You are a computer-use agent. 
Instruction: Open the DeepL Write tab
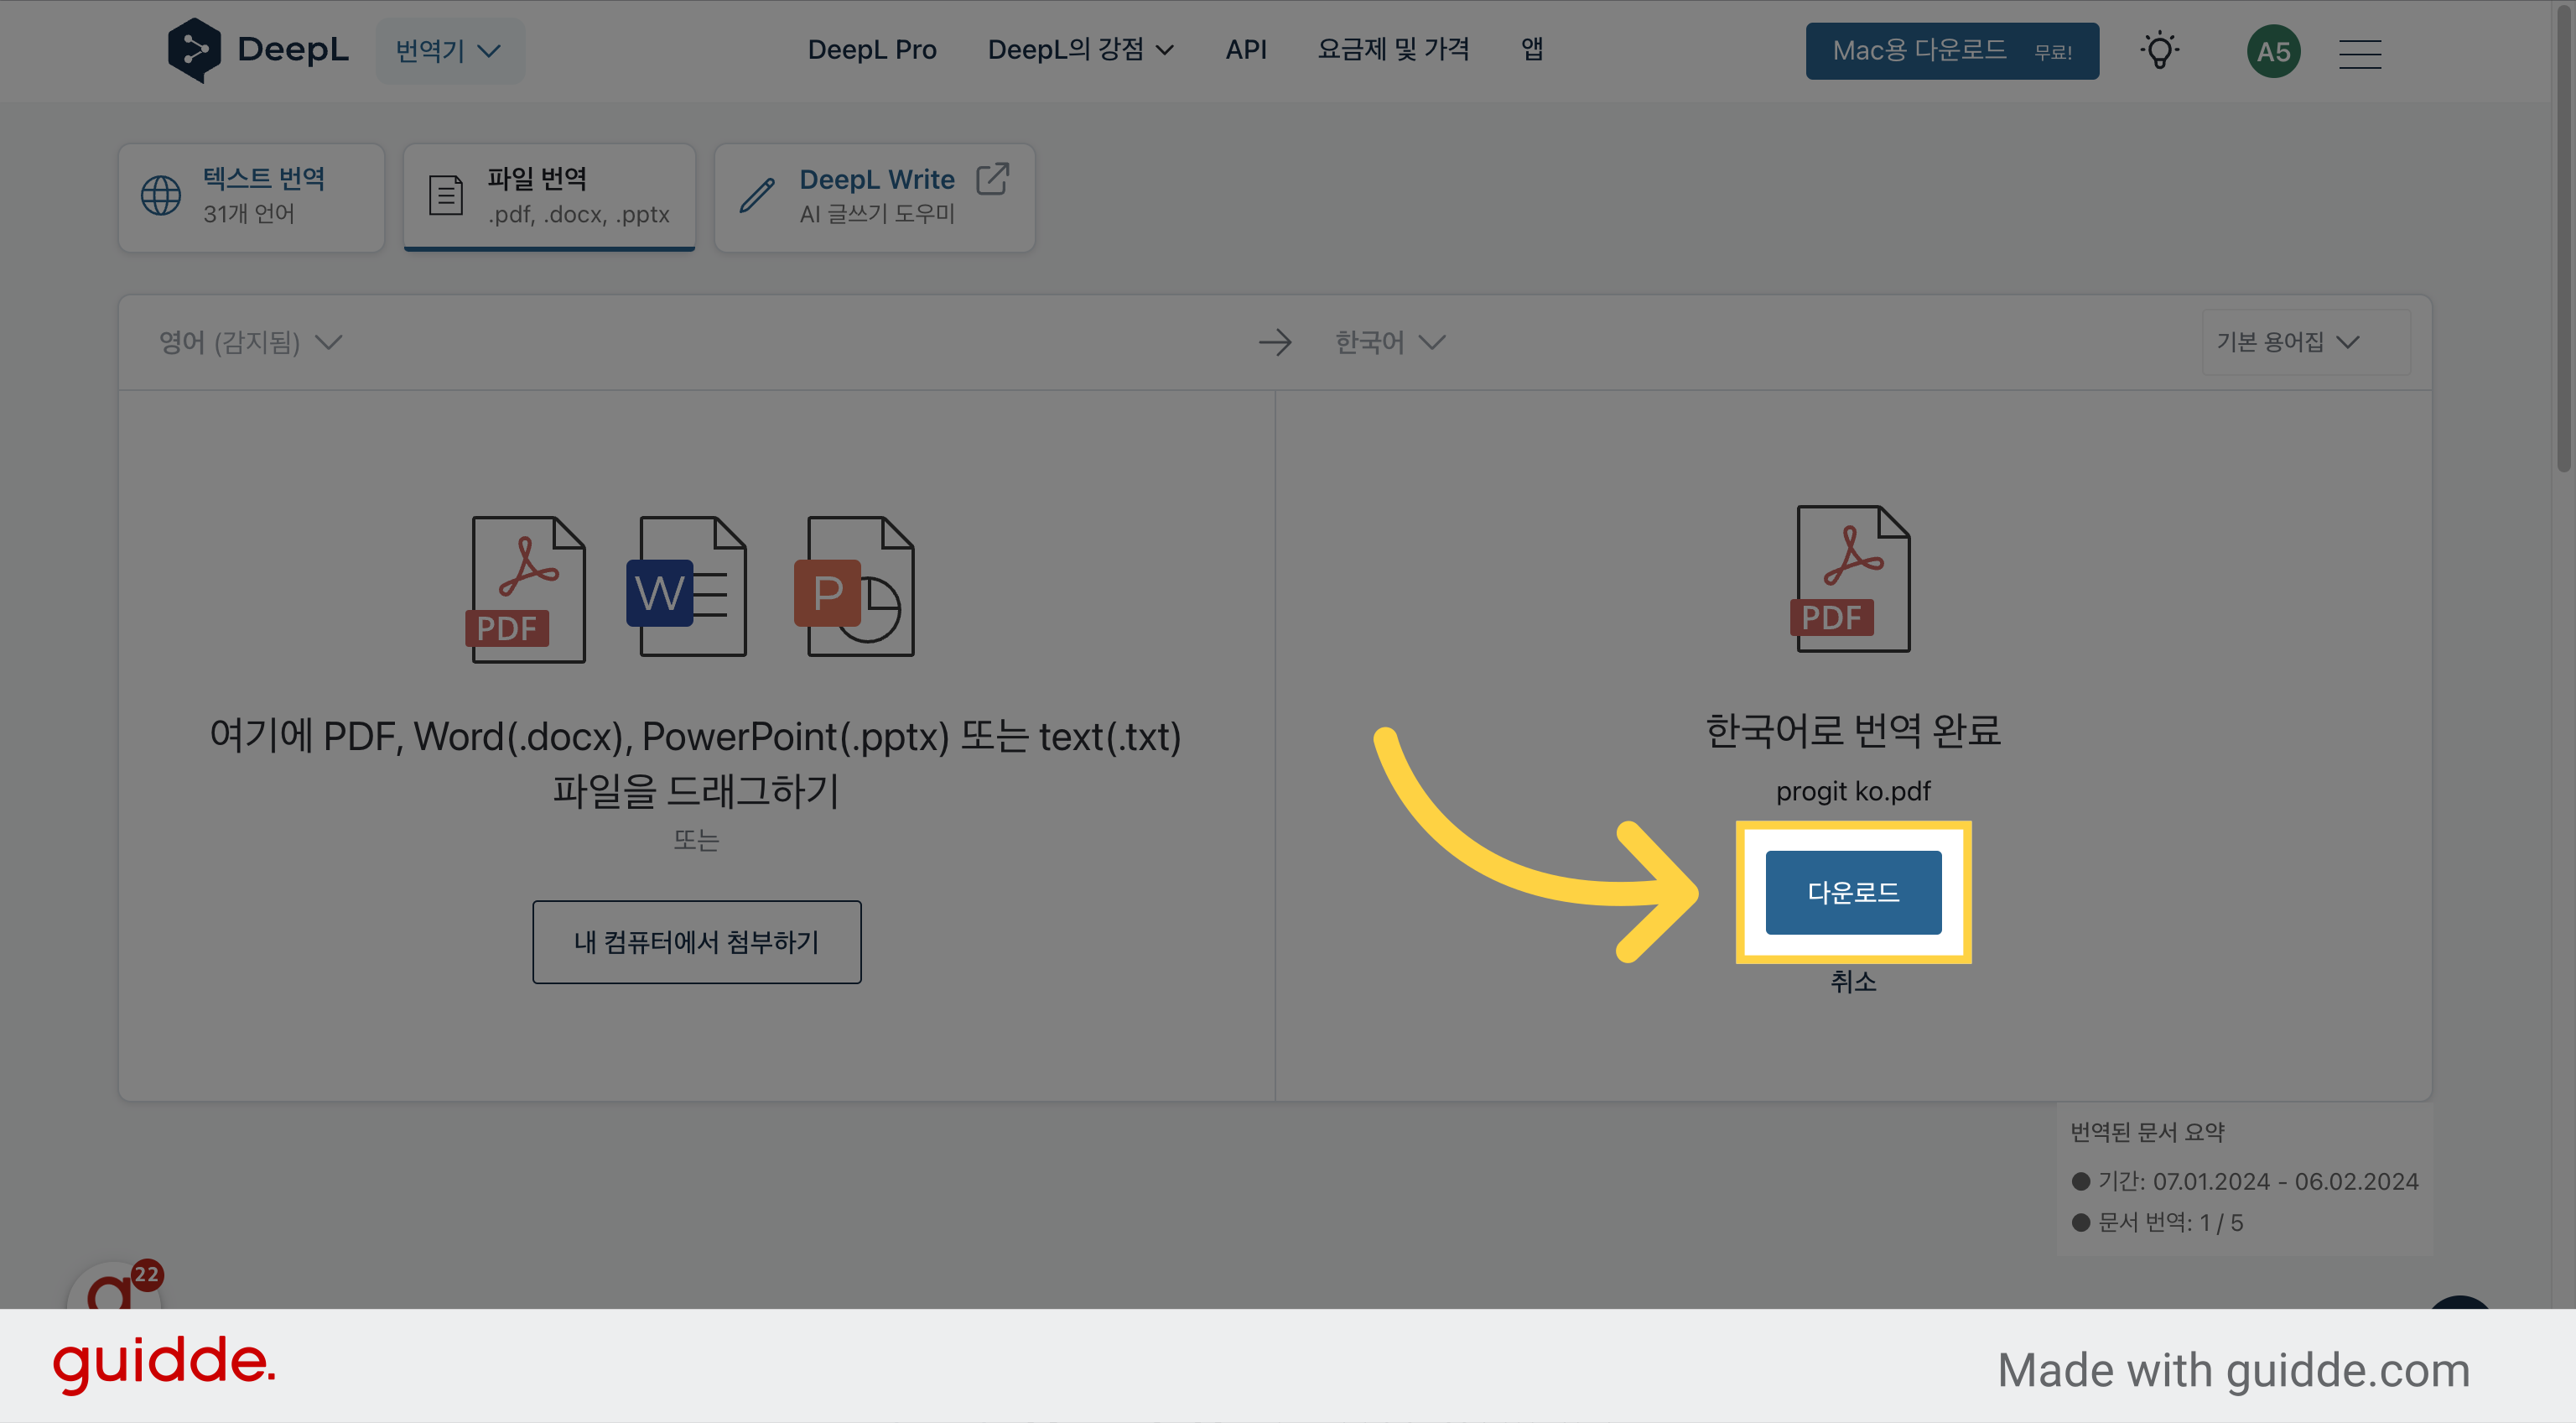click(x=875, y=197)
